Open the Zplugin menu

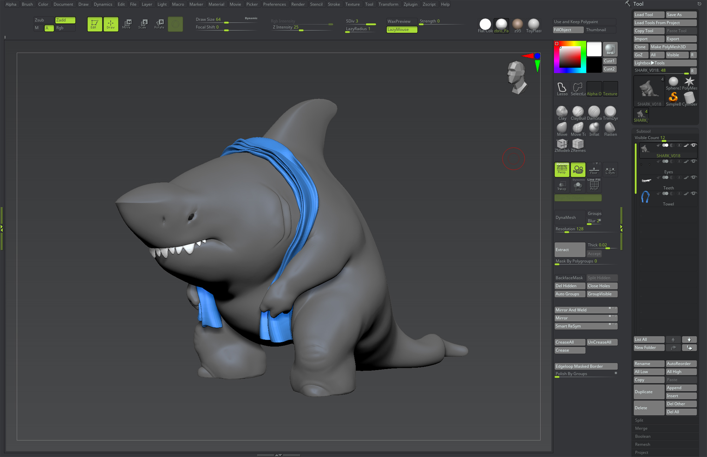tap(410, 4)
